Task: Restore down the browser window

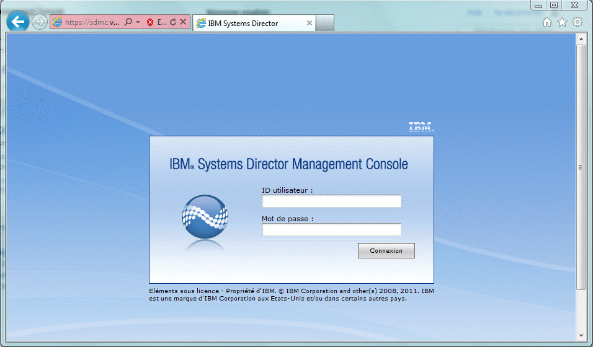Action: (554, 6)
